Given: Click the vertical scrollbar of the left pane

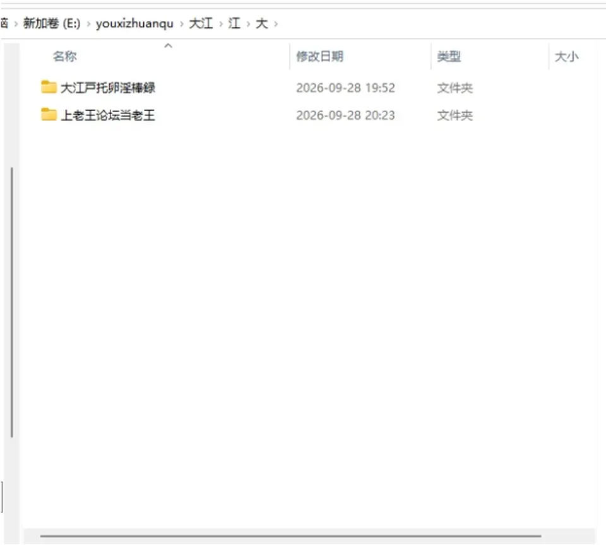Looking at the screenshot, I should (x=12, y=303).
